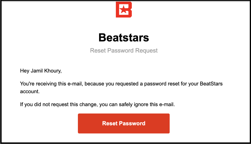Click the greeting line "Hey Jamil Khoury,"
This screenshot has height=144, width=251.
41,71
